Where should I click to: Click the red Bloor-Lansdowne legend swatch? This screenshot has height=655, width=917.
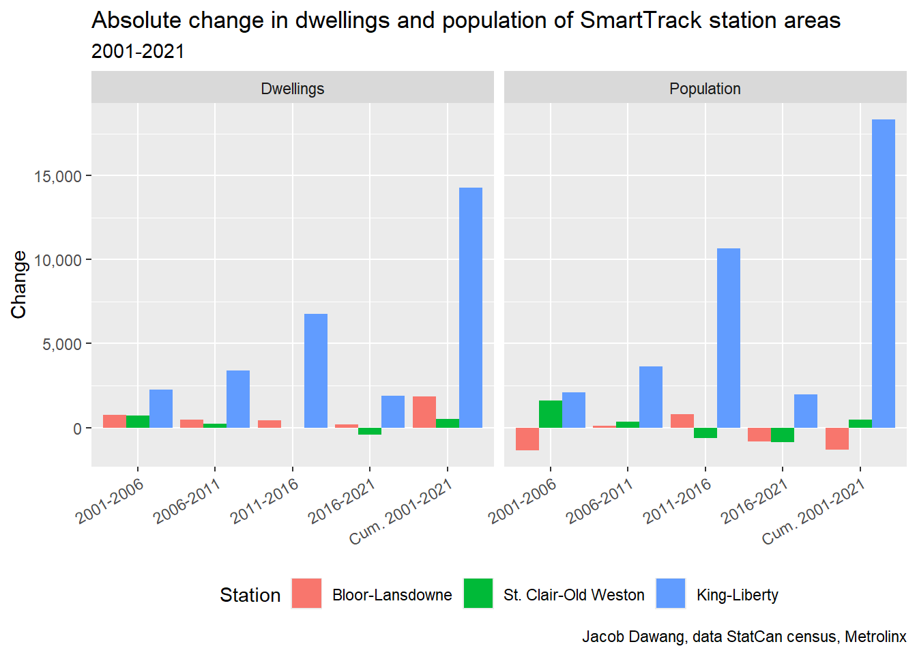[x=306, y=594]
